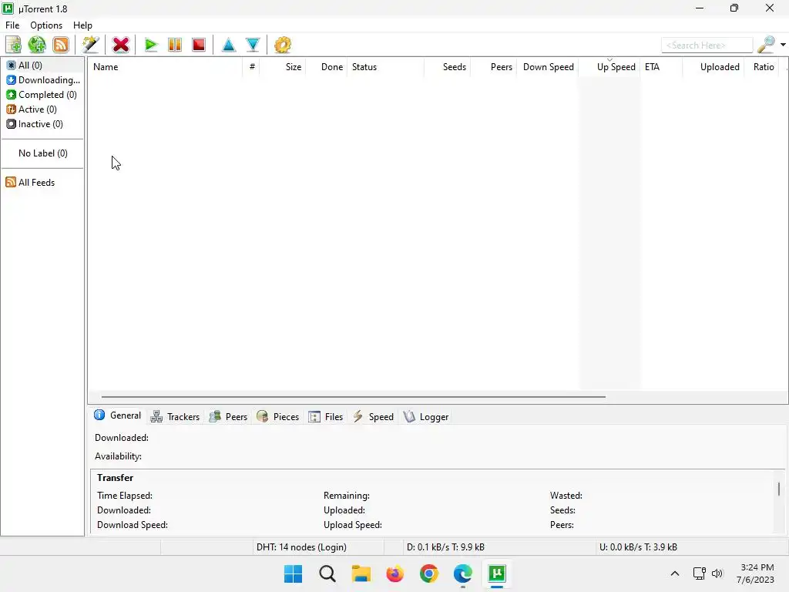Open the File menu
This screenshot has width=789, height=592.
click(x=12, y=25)
